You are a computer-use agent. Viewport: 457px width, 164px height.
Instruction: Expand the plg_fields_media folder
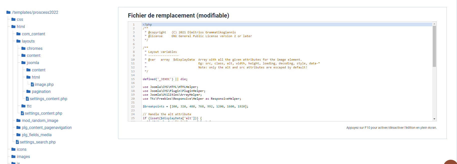(x=37, y=135)
